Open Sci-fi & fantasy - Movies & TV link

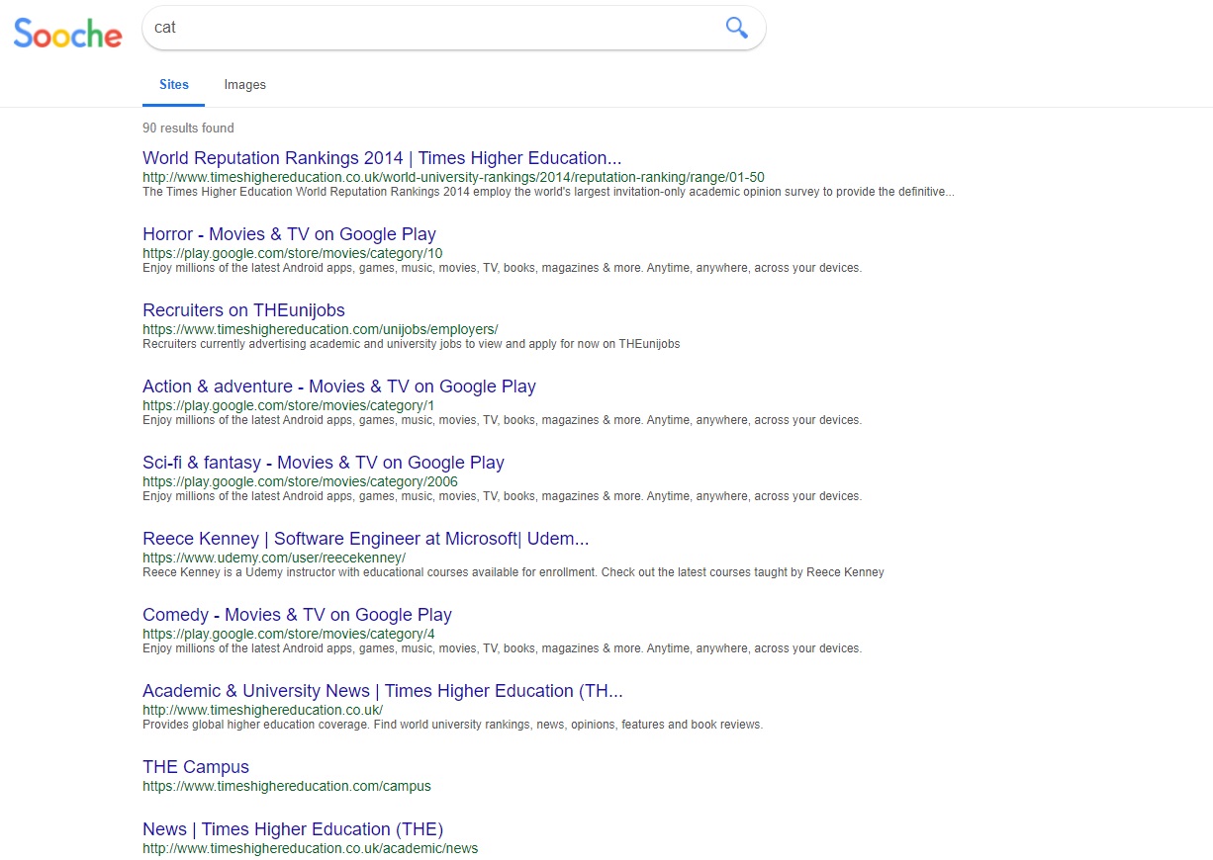click(324, 463)
